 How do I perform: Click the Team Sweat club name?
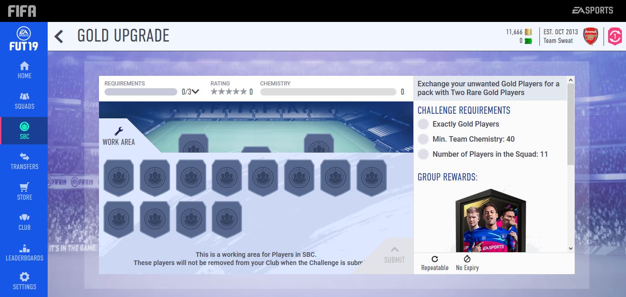click(x=558, y=41)
